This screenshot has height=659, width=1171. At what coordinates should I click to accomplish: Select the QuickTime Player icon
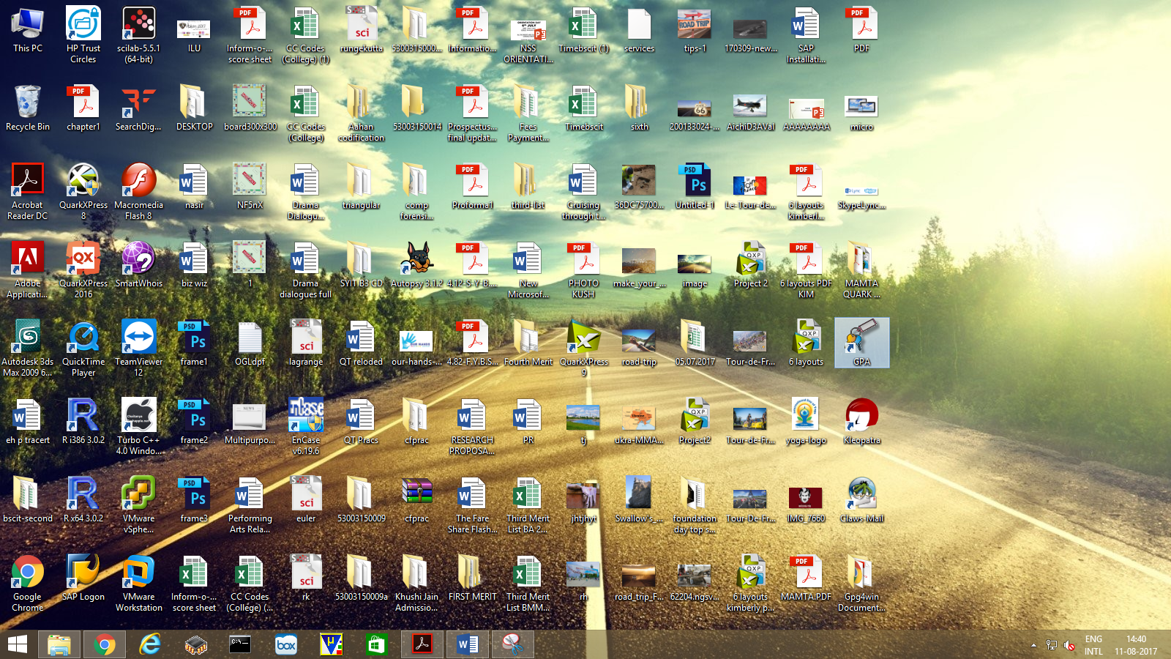tap(83, 338)
